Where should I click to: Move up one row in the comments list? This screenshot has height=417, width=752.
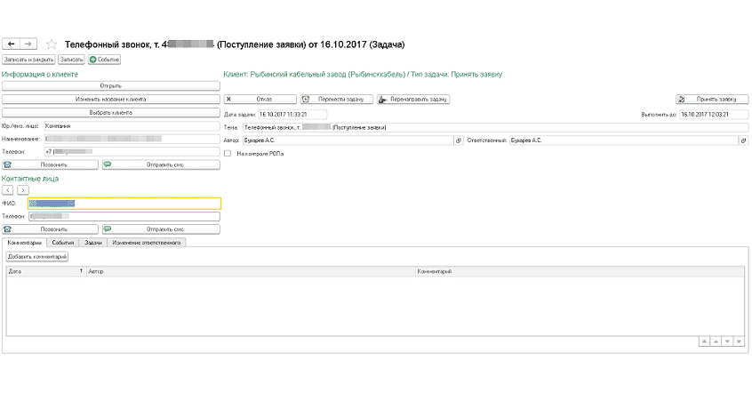coord(716,341)
